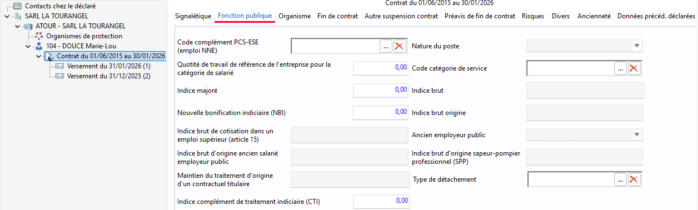This screenshot has width=698, height=210.
Task: Select the Organismes de protection icon
Action: click(x=39, y=36)
